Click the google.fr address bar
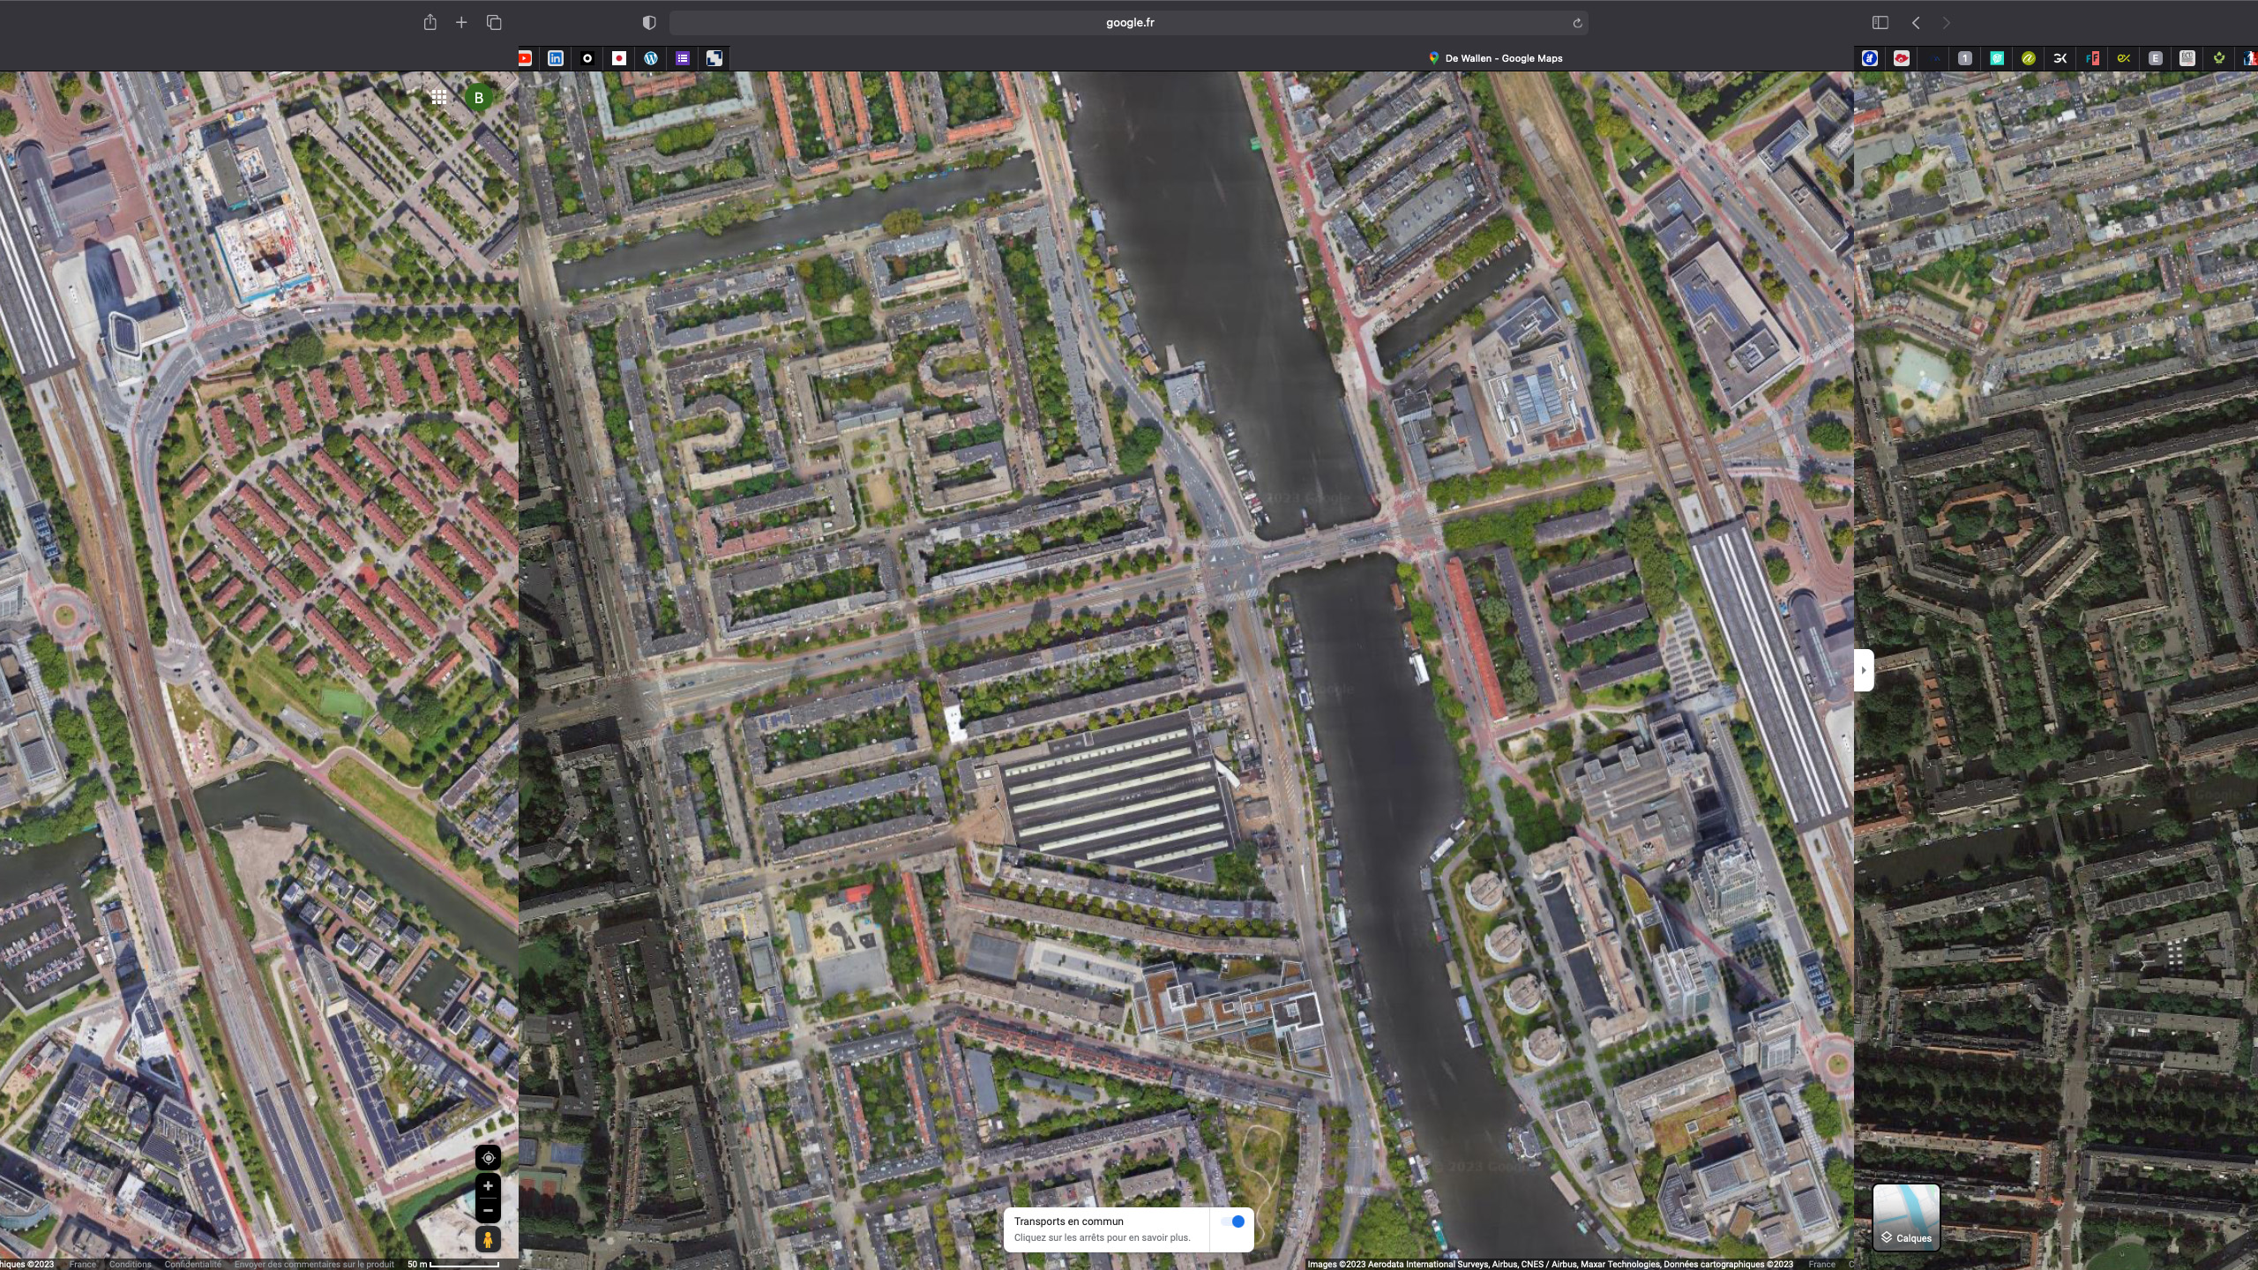Image resolution: width=2258 pixels, height=1270 pixels. pos(1129,23)
